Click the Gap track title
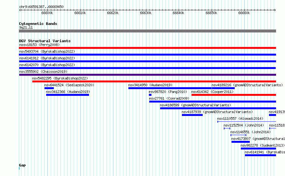Screen dimensions: 285x176 22,165
